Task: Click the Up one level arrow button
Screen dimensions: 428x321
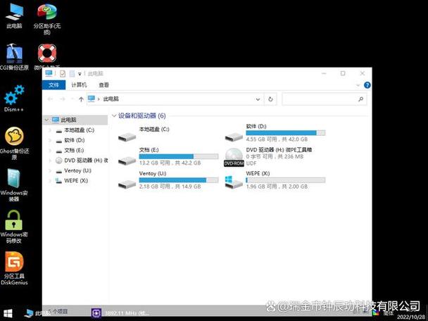Action: (x=81, y=99)
